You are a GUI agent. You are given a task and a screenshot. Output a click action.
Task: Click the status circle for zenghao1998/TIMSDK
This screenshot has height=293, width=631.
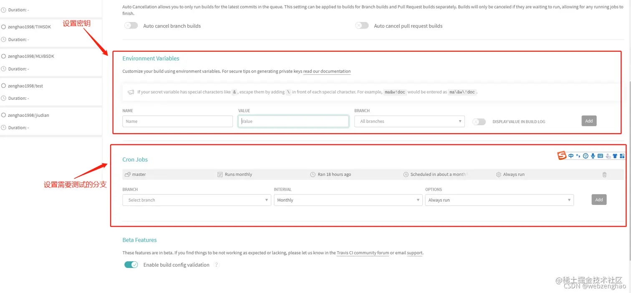pyautogui.click(x=4, y=27)
